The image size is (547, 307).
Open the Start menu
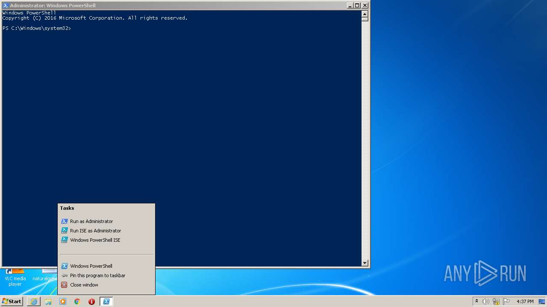[x=12, y=301]
